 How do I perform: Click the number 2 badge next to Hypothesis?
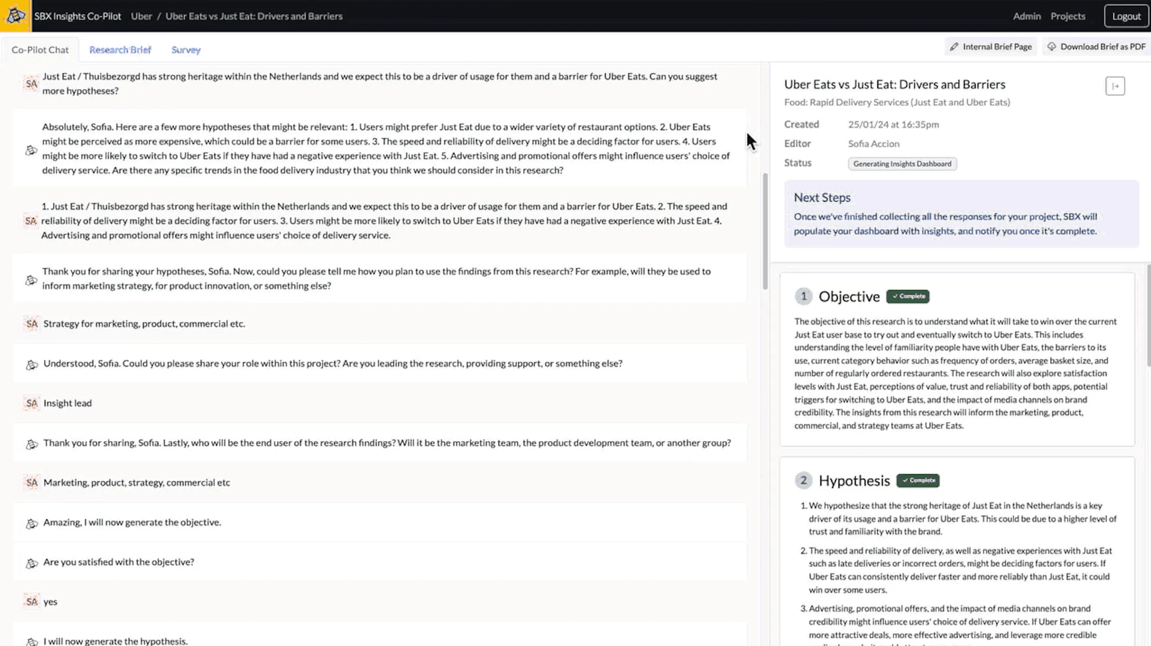(803, 480)
